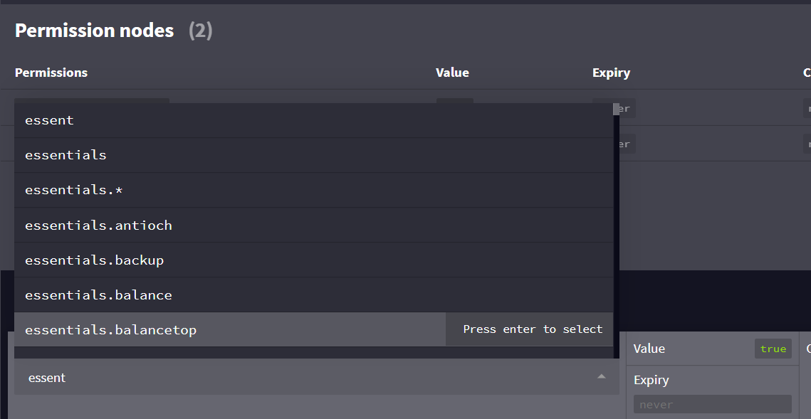Toggle the green "true" value badge

point(773,349)
